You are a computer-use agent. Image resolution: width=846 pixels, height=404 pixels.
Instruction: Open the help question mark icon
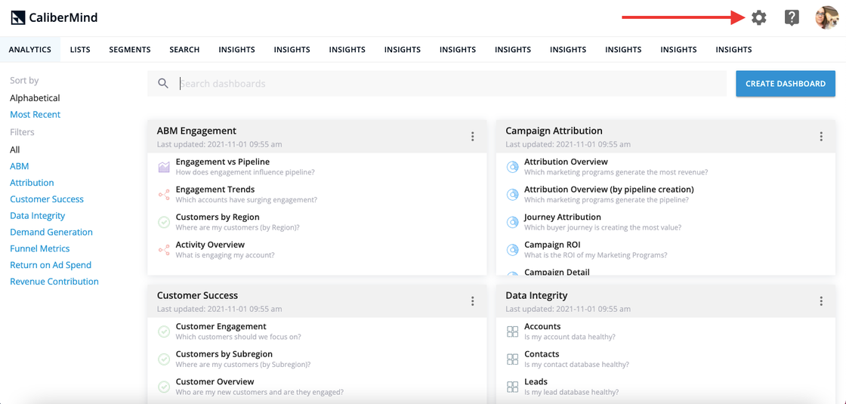pos(792,18)
